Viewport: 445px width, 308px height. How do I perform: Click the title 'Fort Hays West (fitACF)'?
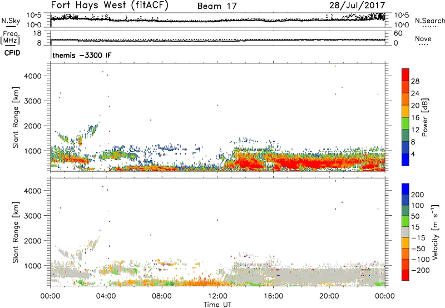110,6
